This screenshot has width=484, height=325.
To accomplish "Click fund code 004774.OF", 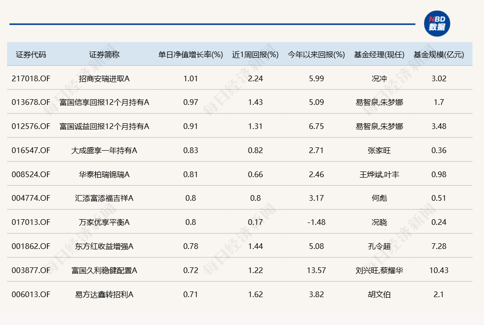I will [x=31, y=198].
